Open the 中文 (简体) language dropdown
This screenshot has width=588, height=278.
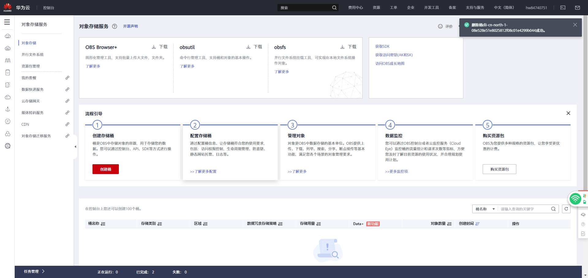pos(504,8)
